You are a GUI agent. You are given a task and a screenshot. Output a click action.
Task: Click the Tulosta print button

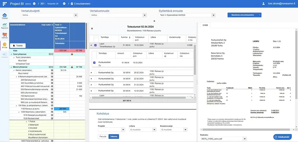tap(18, 46)
